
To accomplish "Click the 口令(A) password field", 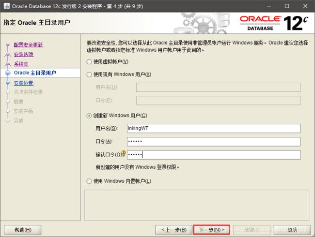I will coord(214,142).
